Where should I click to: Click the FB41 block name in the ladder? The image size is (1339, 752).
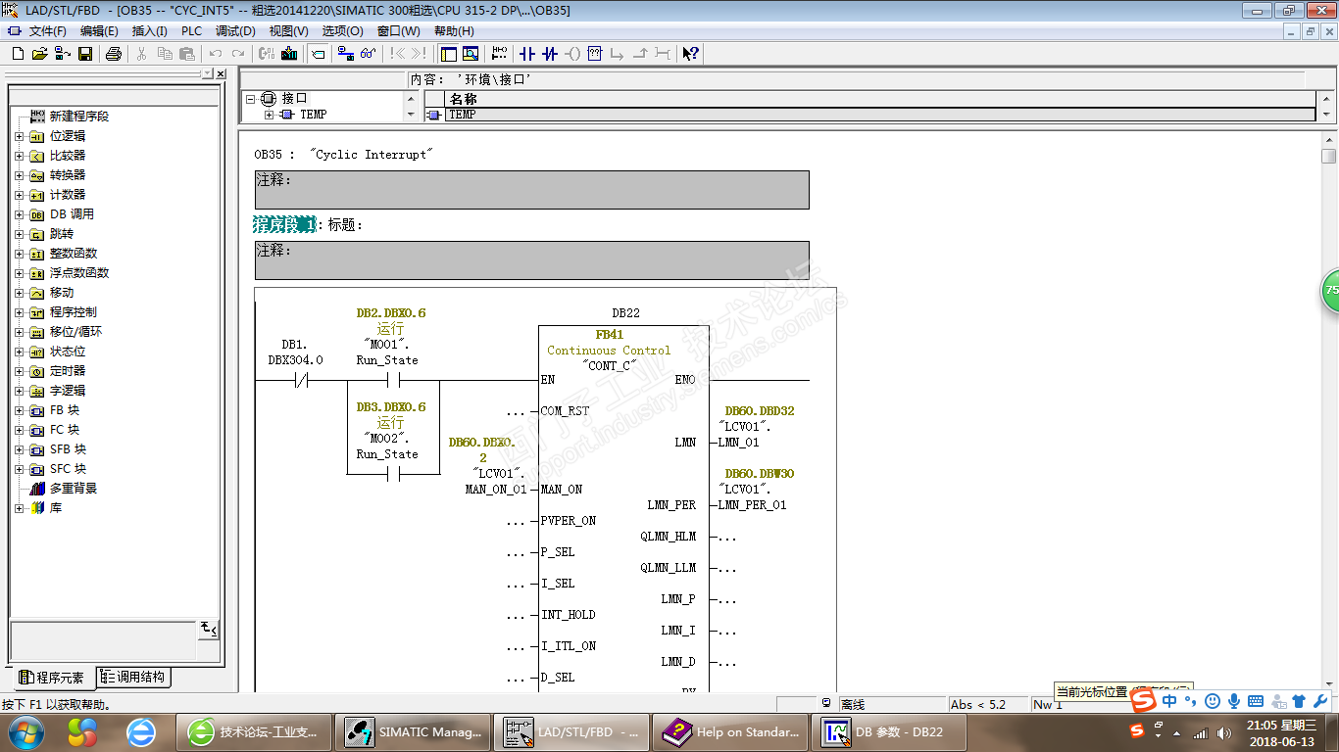click(x=610, y=335)
